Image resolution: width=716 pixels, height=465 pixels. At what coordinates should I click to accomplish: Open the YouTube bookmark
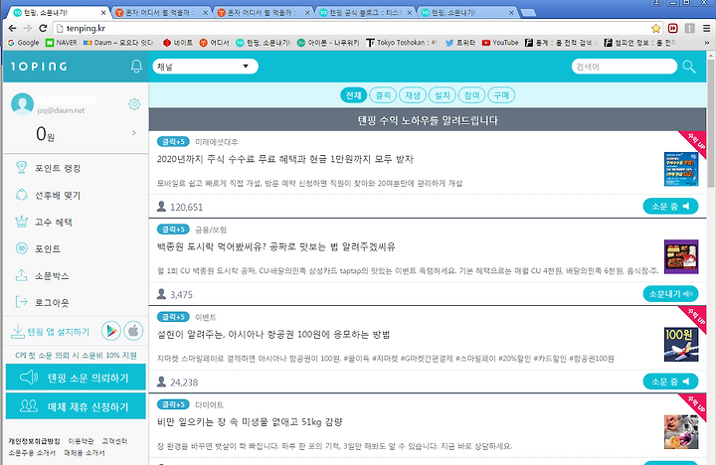click(500, 43)
